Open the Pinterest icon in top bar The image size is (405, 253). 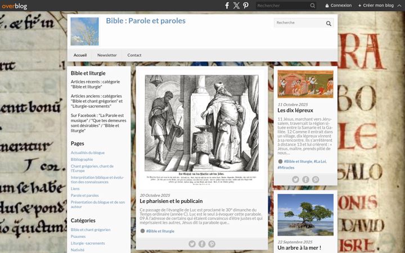[246, 6]
